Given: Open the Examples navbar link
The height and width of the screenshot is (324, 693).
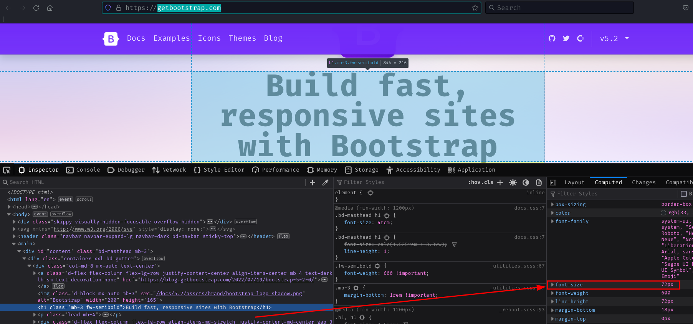Looking at the screenshot, I should 172,38.
